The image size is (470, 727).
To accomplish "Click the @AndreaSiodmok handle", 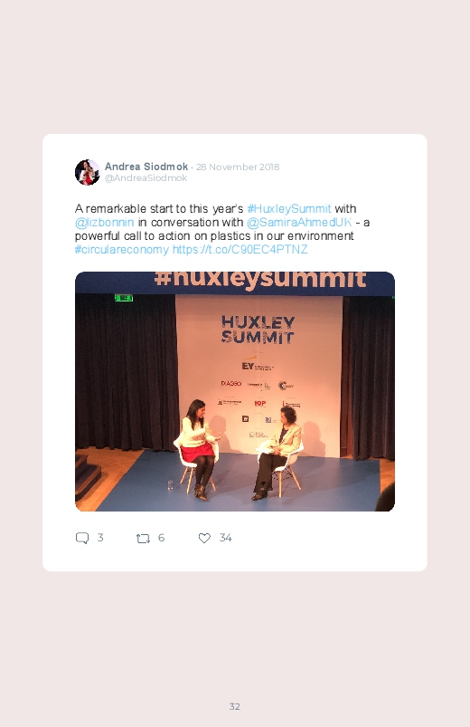I will pyautogui.click(x=146, y=178).
